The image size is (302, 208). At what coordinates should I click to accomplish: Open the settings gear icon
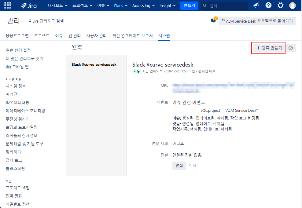pyautogui.click(x=280, y=5)
